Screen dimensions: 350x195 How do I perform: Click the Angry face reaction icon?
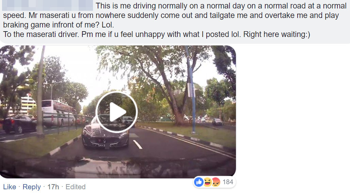click(216, 182)
